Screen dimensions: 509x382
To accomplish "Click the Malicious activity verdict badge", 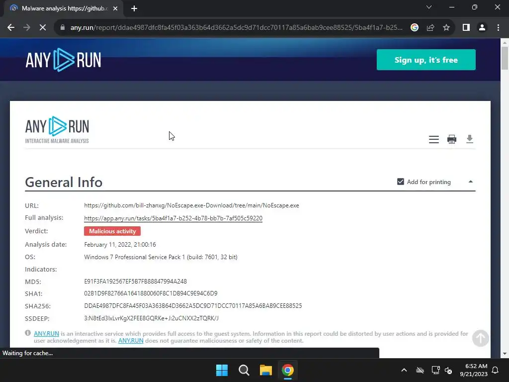I will click(x=112, y=231).
